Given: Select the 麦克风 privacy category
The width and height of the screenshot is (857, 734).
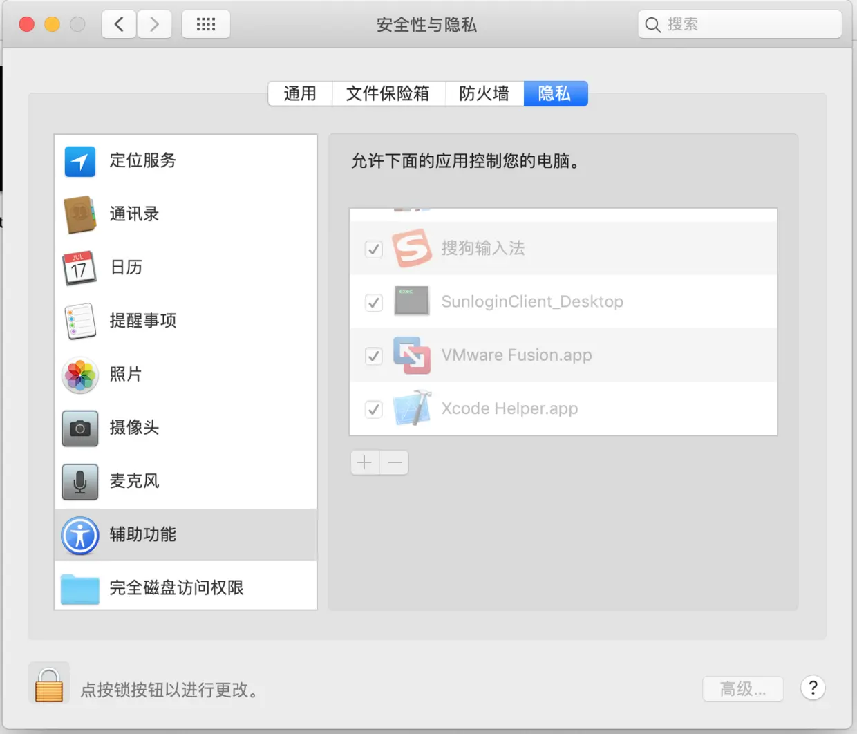Looking at the screenshot, I should [x=135, y=482].
